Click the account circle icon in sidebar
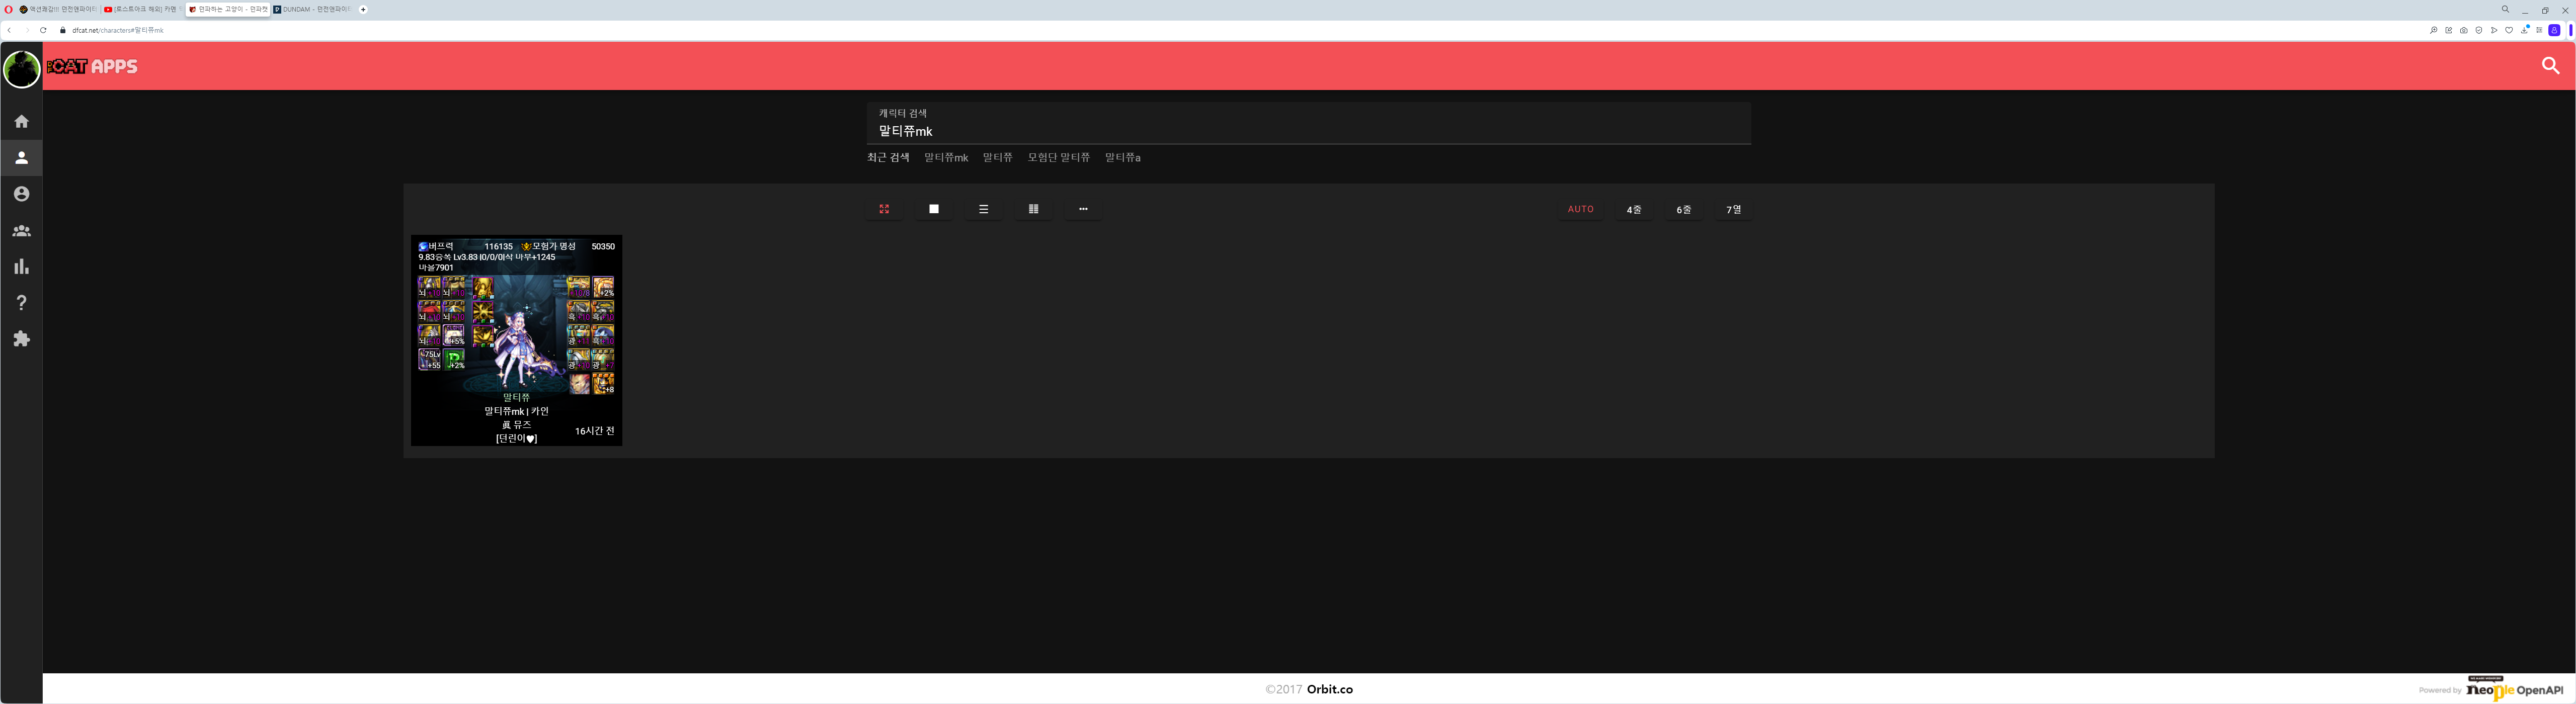This screenshot has width=2576, height=704. click(21, 194)
